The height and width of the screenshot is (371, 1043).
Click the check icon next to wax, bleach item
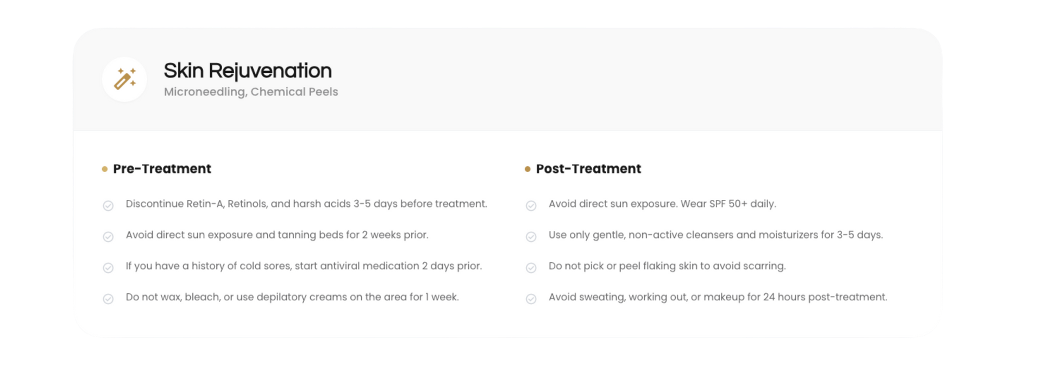click(108, 299)
